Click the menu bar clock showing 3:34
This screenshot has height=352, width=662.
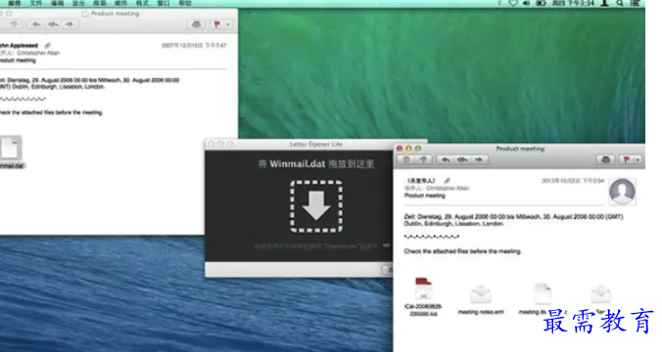pyautogui.click(x=573, y=3)
